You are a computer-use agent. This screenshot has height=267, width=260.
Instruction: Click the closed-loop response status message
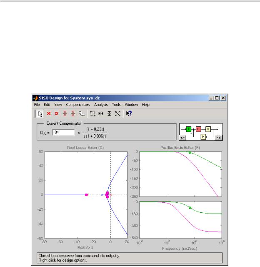point(79,256)
